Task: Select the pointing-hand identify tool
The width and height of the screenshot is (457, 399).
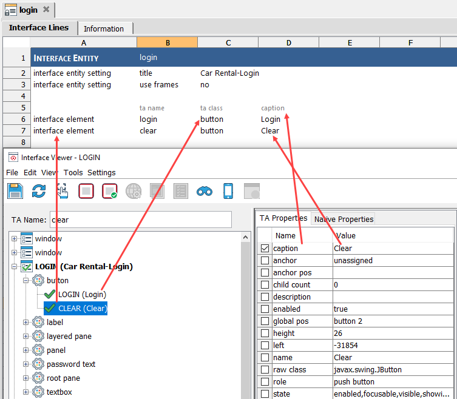Action: pyautogui.click(x=62, y=191)
